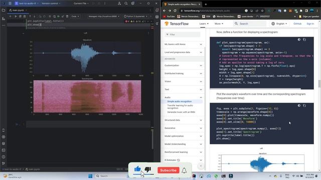Open the Code cell type dropdown
Image resolution: width=321 pixels, height=180 pixels.
(x=75, y=16)
